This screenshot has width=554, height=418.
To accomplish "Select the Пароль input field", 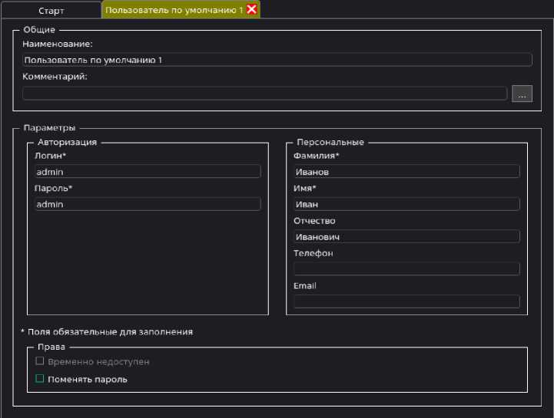I will pos(148,204).
